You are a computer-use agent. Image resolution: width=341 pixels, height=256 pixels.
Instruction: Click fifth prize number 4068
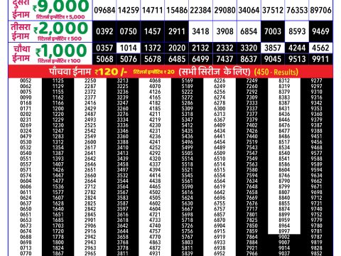click(155, 80)
